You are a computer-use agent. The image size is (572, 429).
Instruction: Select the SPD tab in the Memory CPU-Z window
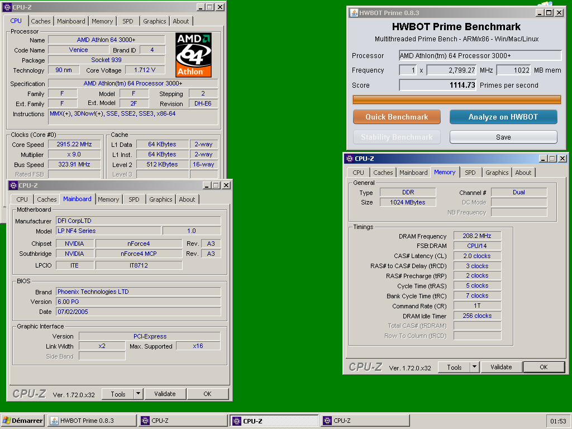[470, 173]
